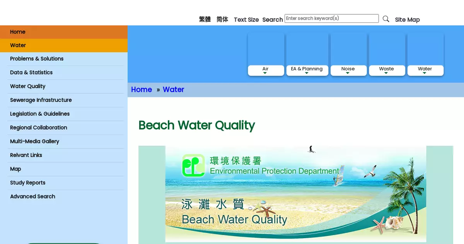The width and height of the screenshot is (464, 244).
Task: Expand the EA & Planning dropdown
Action: point(307,70)
